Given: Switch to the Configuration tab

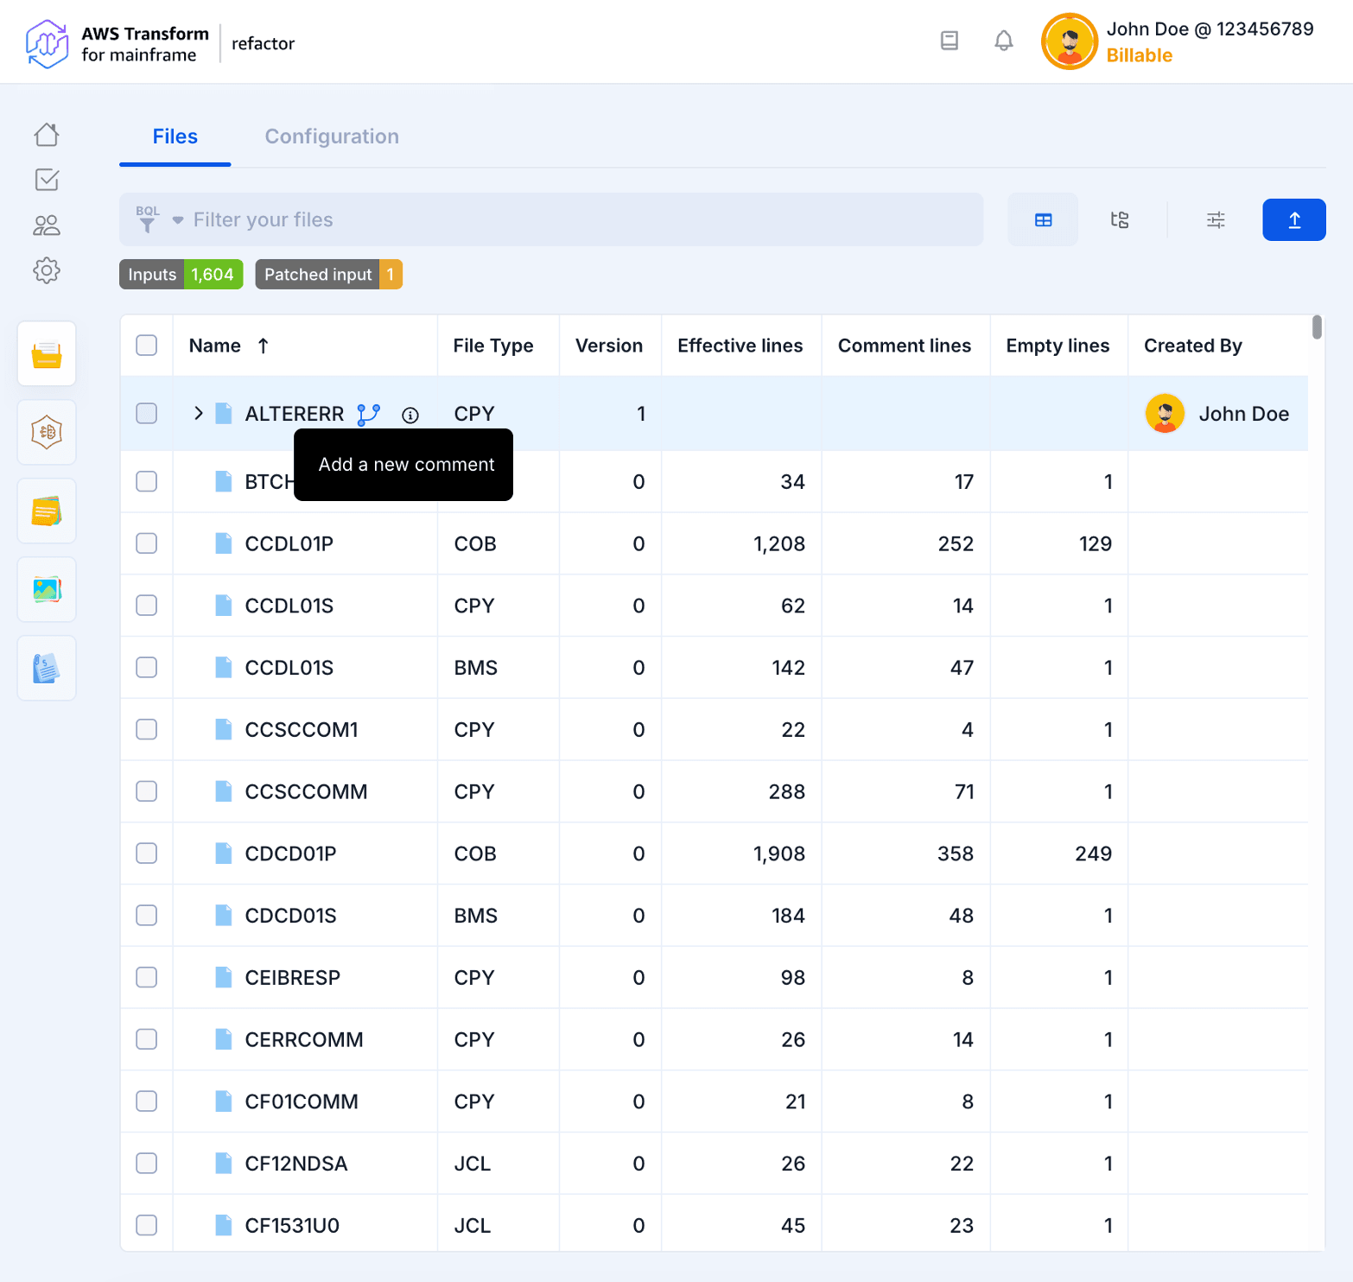Looking at the screenshot, I should (x=332, y=136).
